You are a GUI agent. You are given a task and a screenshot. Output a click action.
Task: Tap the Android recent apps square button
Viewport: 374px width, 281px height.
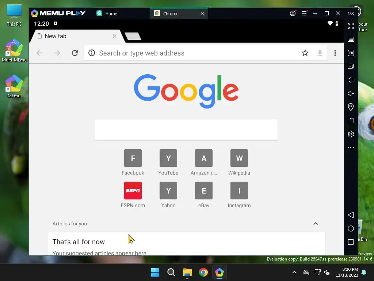[351, 242]
